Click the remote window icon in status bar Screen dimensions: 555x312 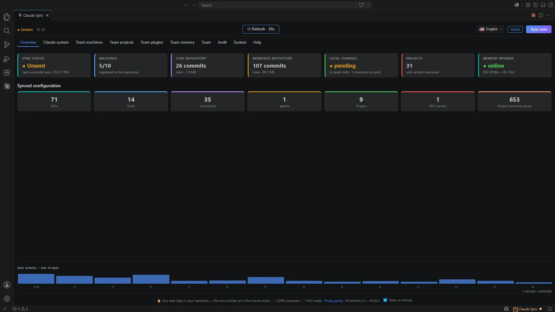(5, 309)
